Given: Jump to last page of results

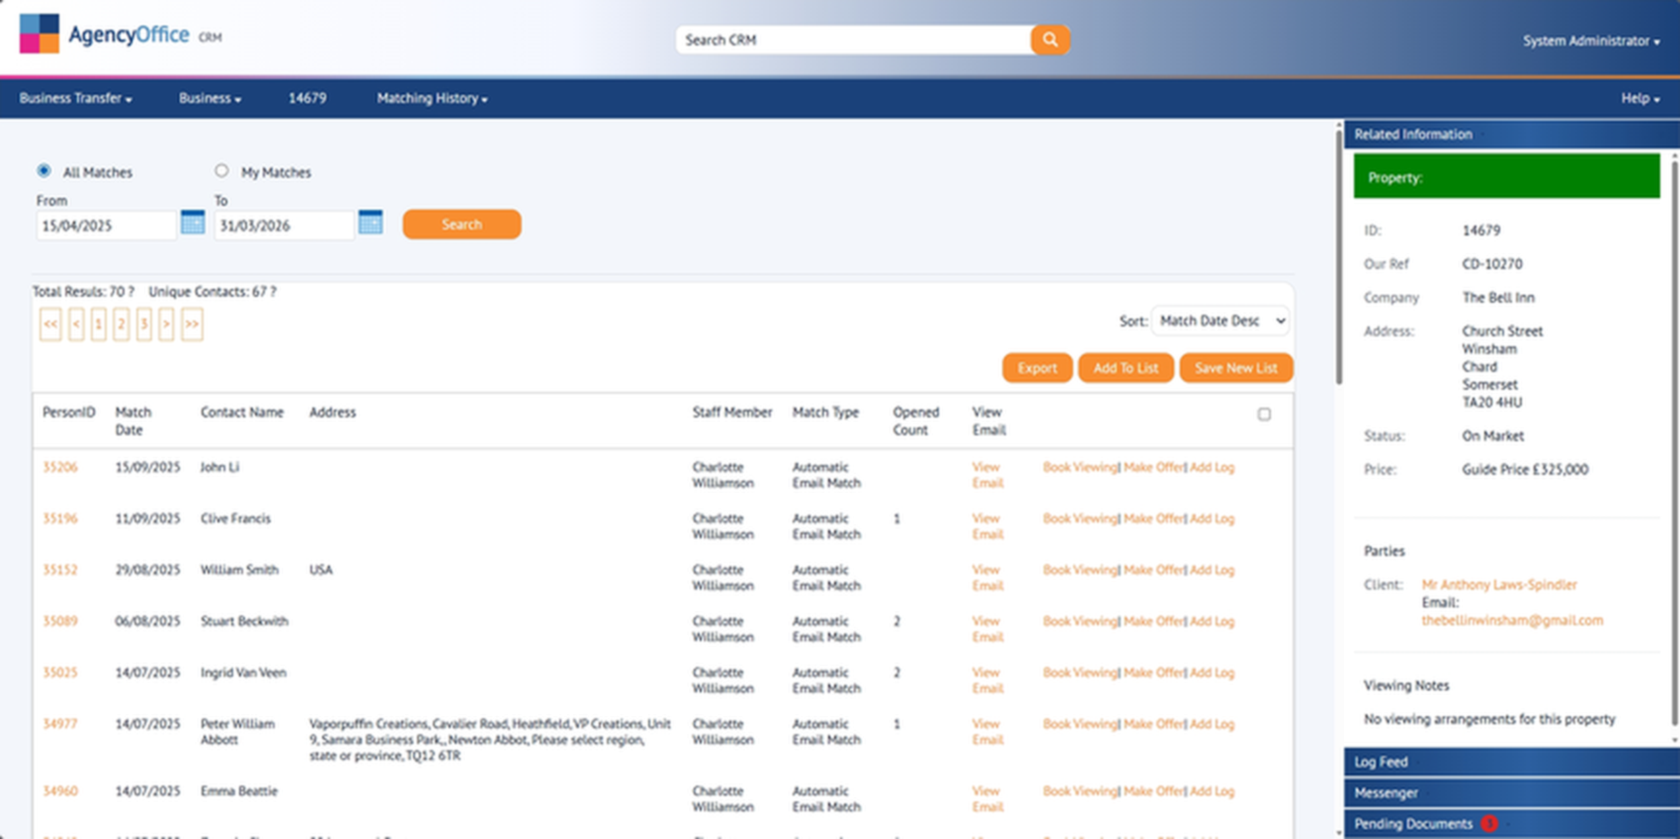Looking at the screenshot, I should click(192, 324).
